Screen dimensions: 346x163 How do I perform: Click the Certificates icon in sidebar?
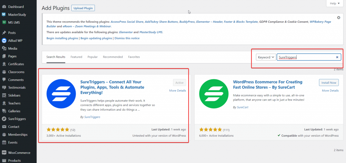4,64
